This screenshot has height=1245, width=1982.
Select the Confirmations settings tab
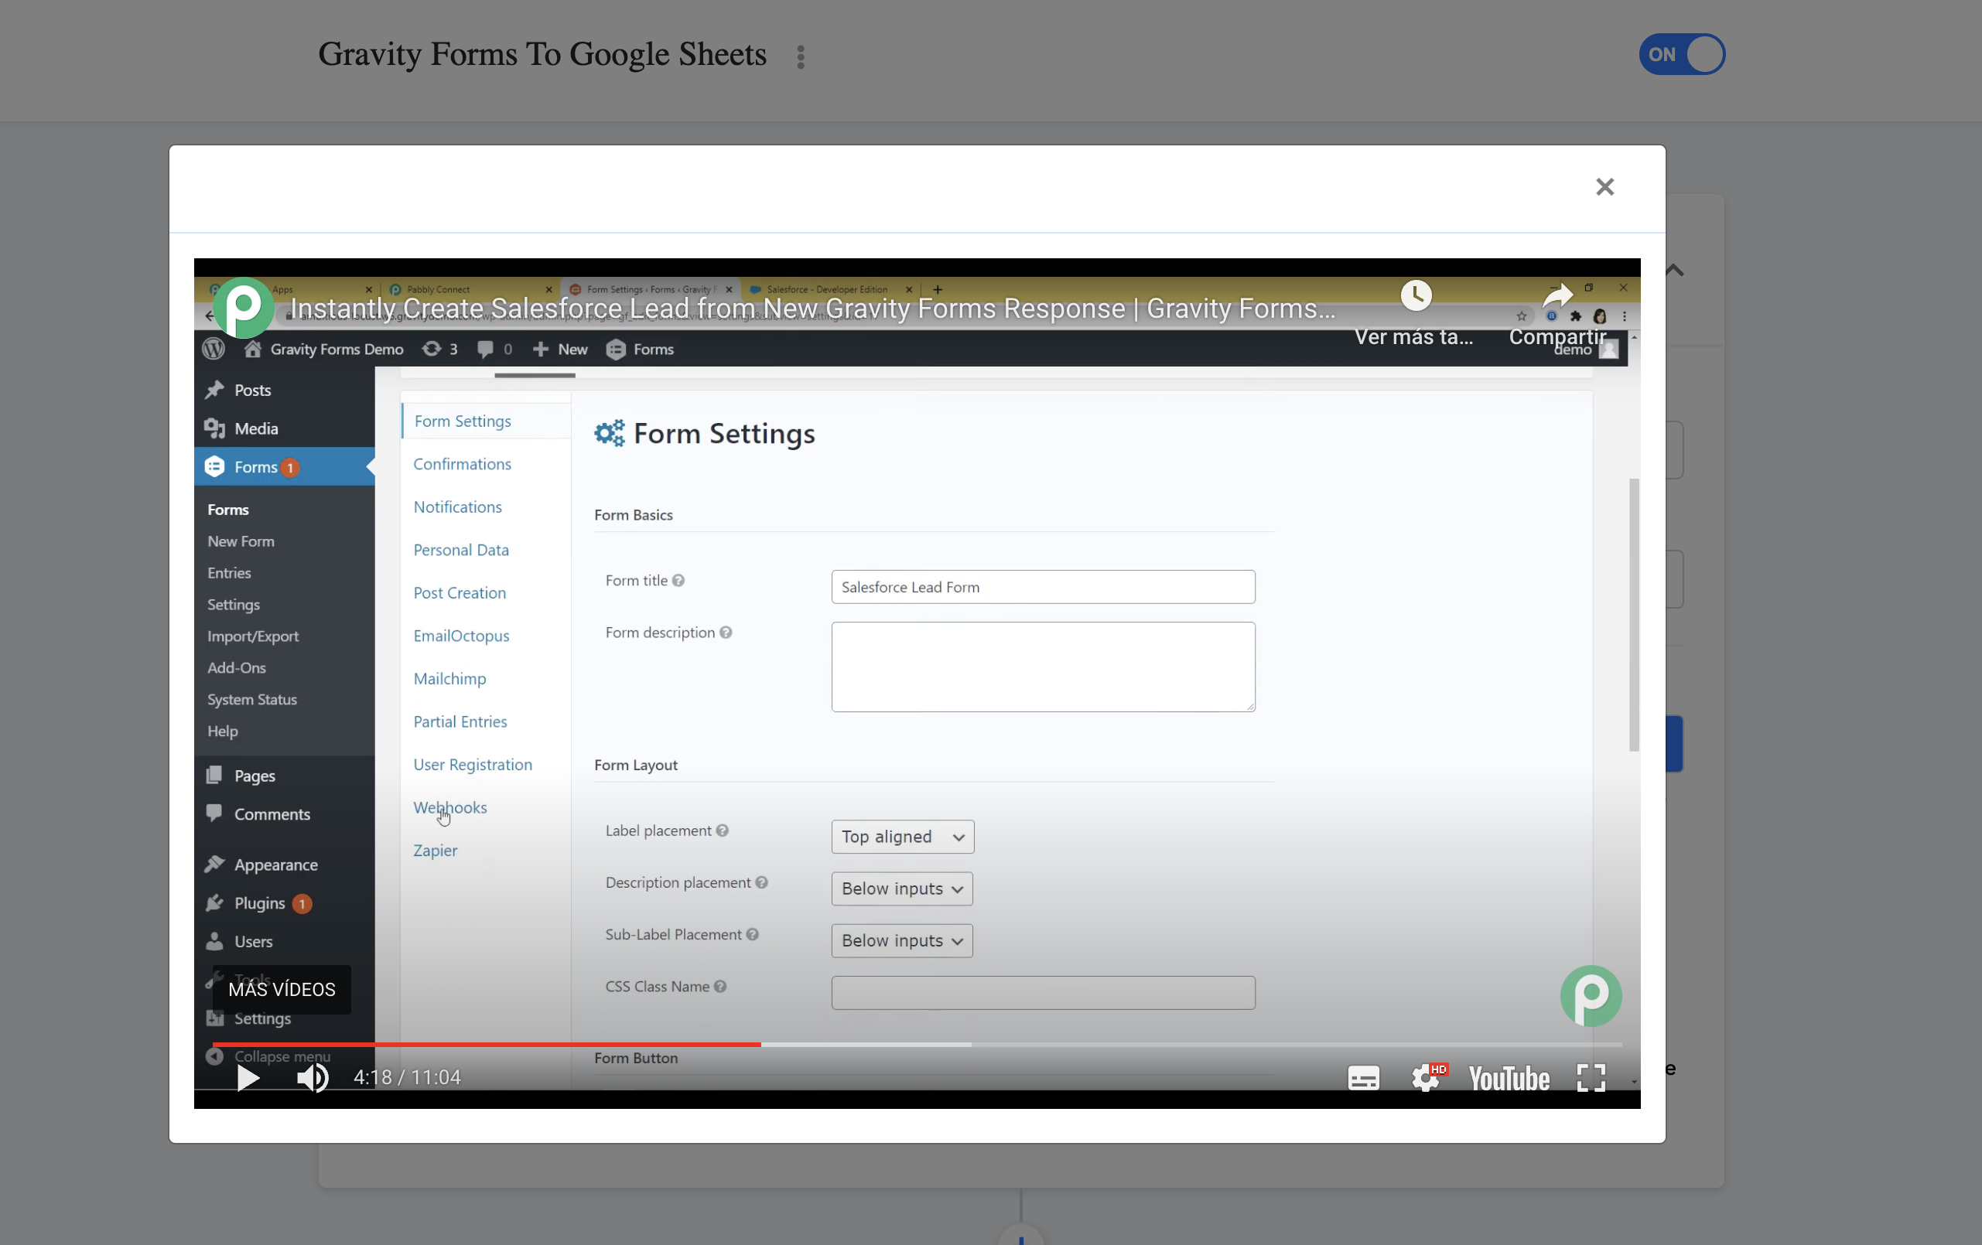point(462,464)
